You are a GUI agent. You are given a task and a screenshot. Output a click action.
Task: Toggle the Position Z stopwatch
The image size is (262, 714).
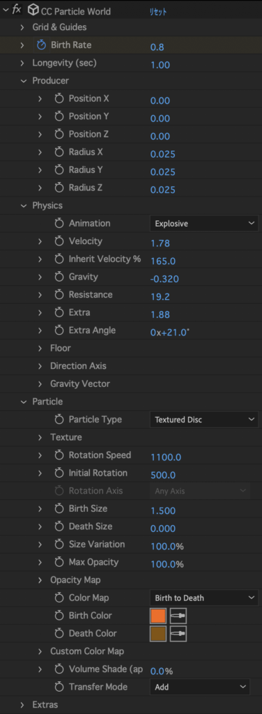[x=59, y=135]
